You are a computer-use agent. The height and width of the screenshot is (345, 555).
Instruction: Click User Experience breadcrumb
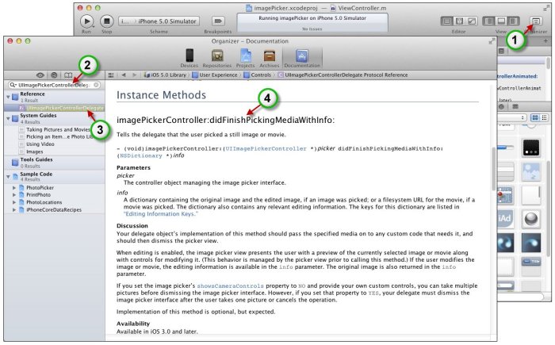tap(215, 75)
